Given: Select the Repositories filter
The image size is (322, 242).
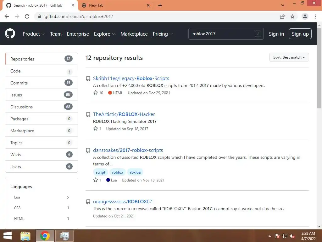Looking at the screenshot, I should point(42,59).
